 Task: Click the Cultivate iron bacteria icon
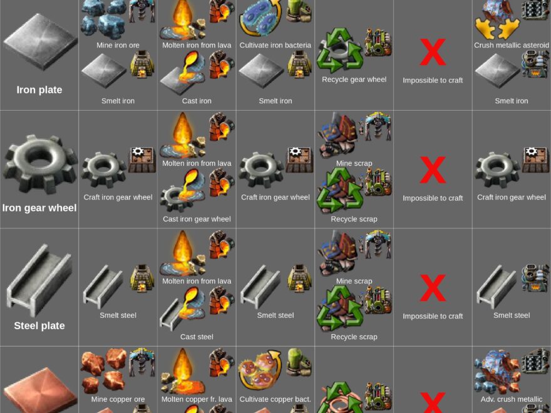[x=261, y=18]
